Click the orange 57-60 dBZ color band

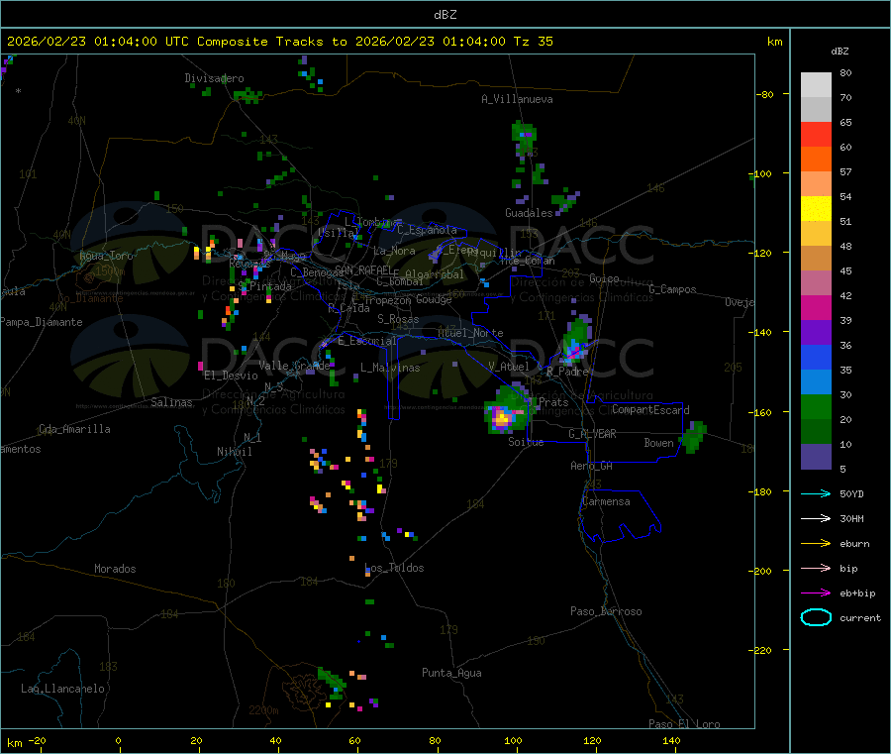pyautogui.click(x=816, y=160)
